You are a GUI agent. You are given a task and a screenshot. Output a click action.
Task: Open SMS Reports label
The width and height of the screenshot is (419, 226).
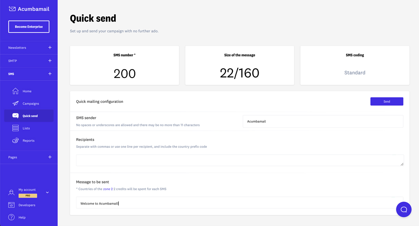click(x=28, y=141)
